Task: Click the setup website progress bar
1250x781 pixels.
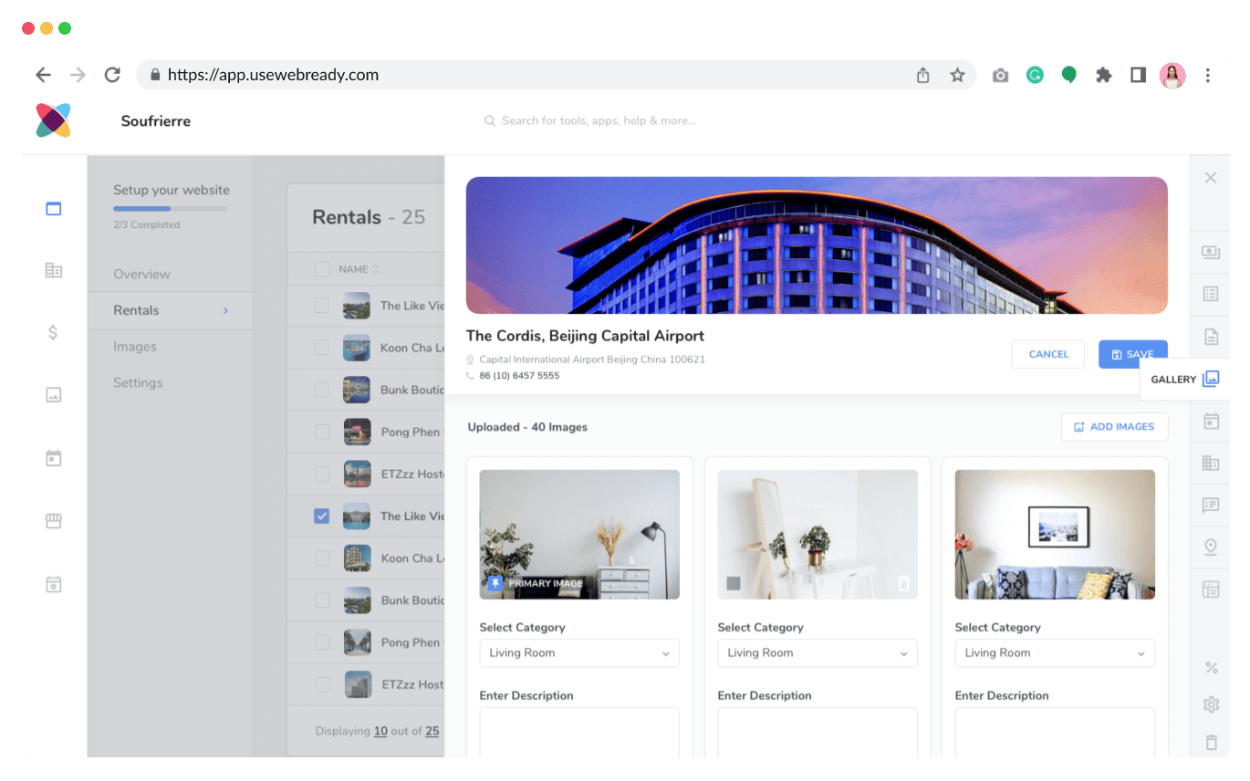Action: [x=171, y=209]
